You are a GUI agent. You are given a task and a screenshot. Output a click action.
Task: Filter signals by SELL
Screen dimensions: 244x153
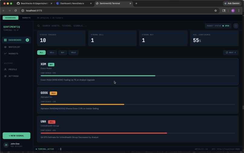click(x=52, y=53)
